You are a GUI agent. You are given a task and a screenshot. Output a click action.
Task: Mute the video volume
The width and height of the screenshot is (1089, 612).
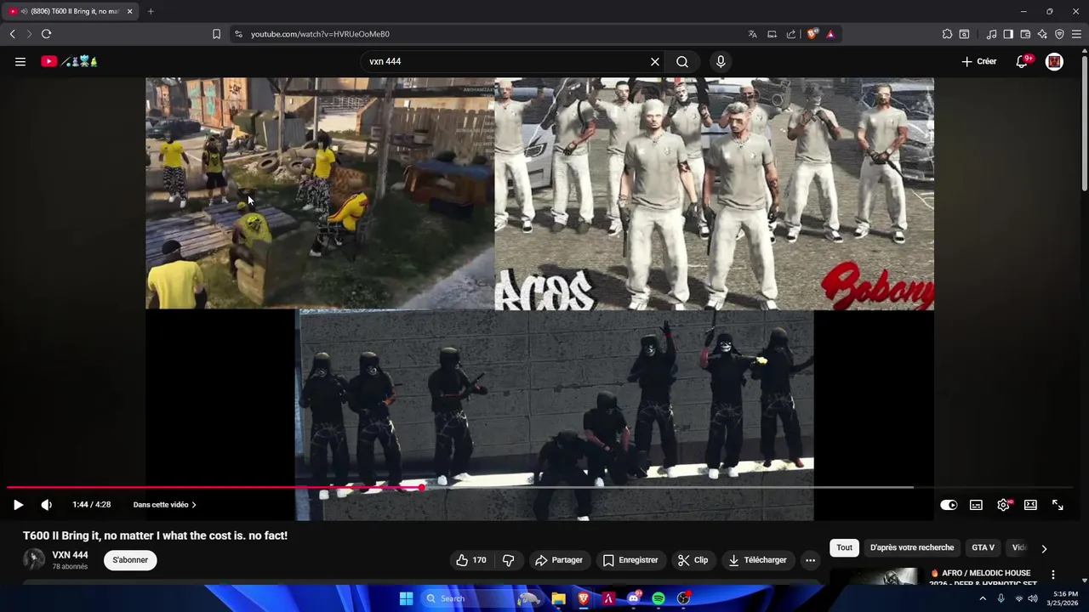click(46, 505)
